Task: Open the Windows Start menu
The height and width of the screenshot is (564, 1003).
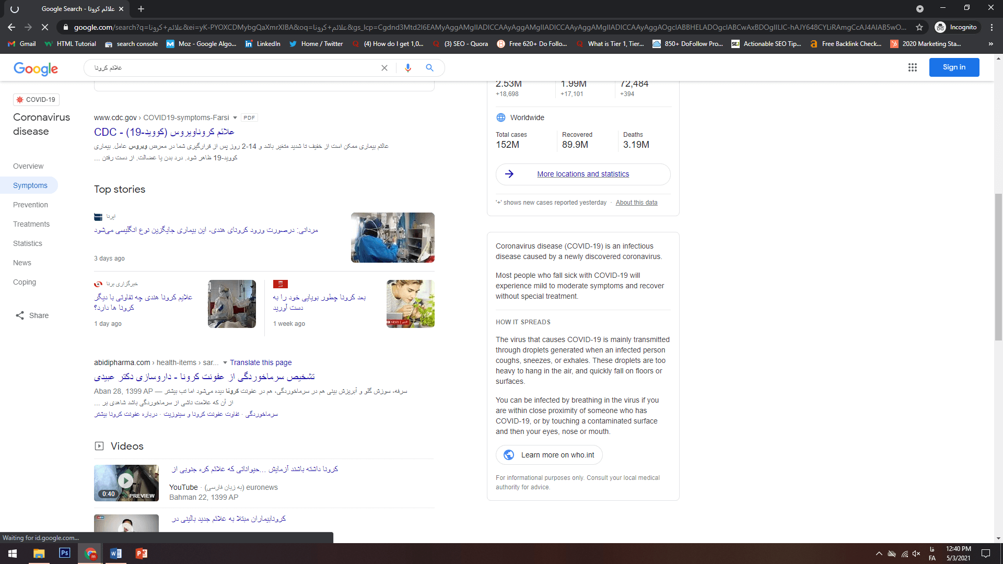Action: click(x=13, y=554)
